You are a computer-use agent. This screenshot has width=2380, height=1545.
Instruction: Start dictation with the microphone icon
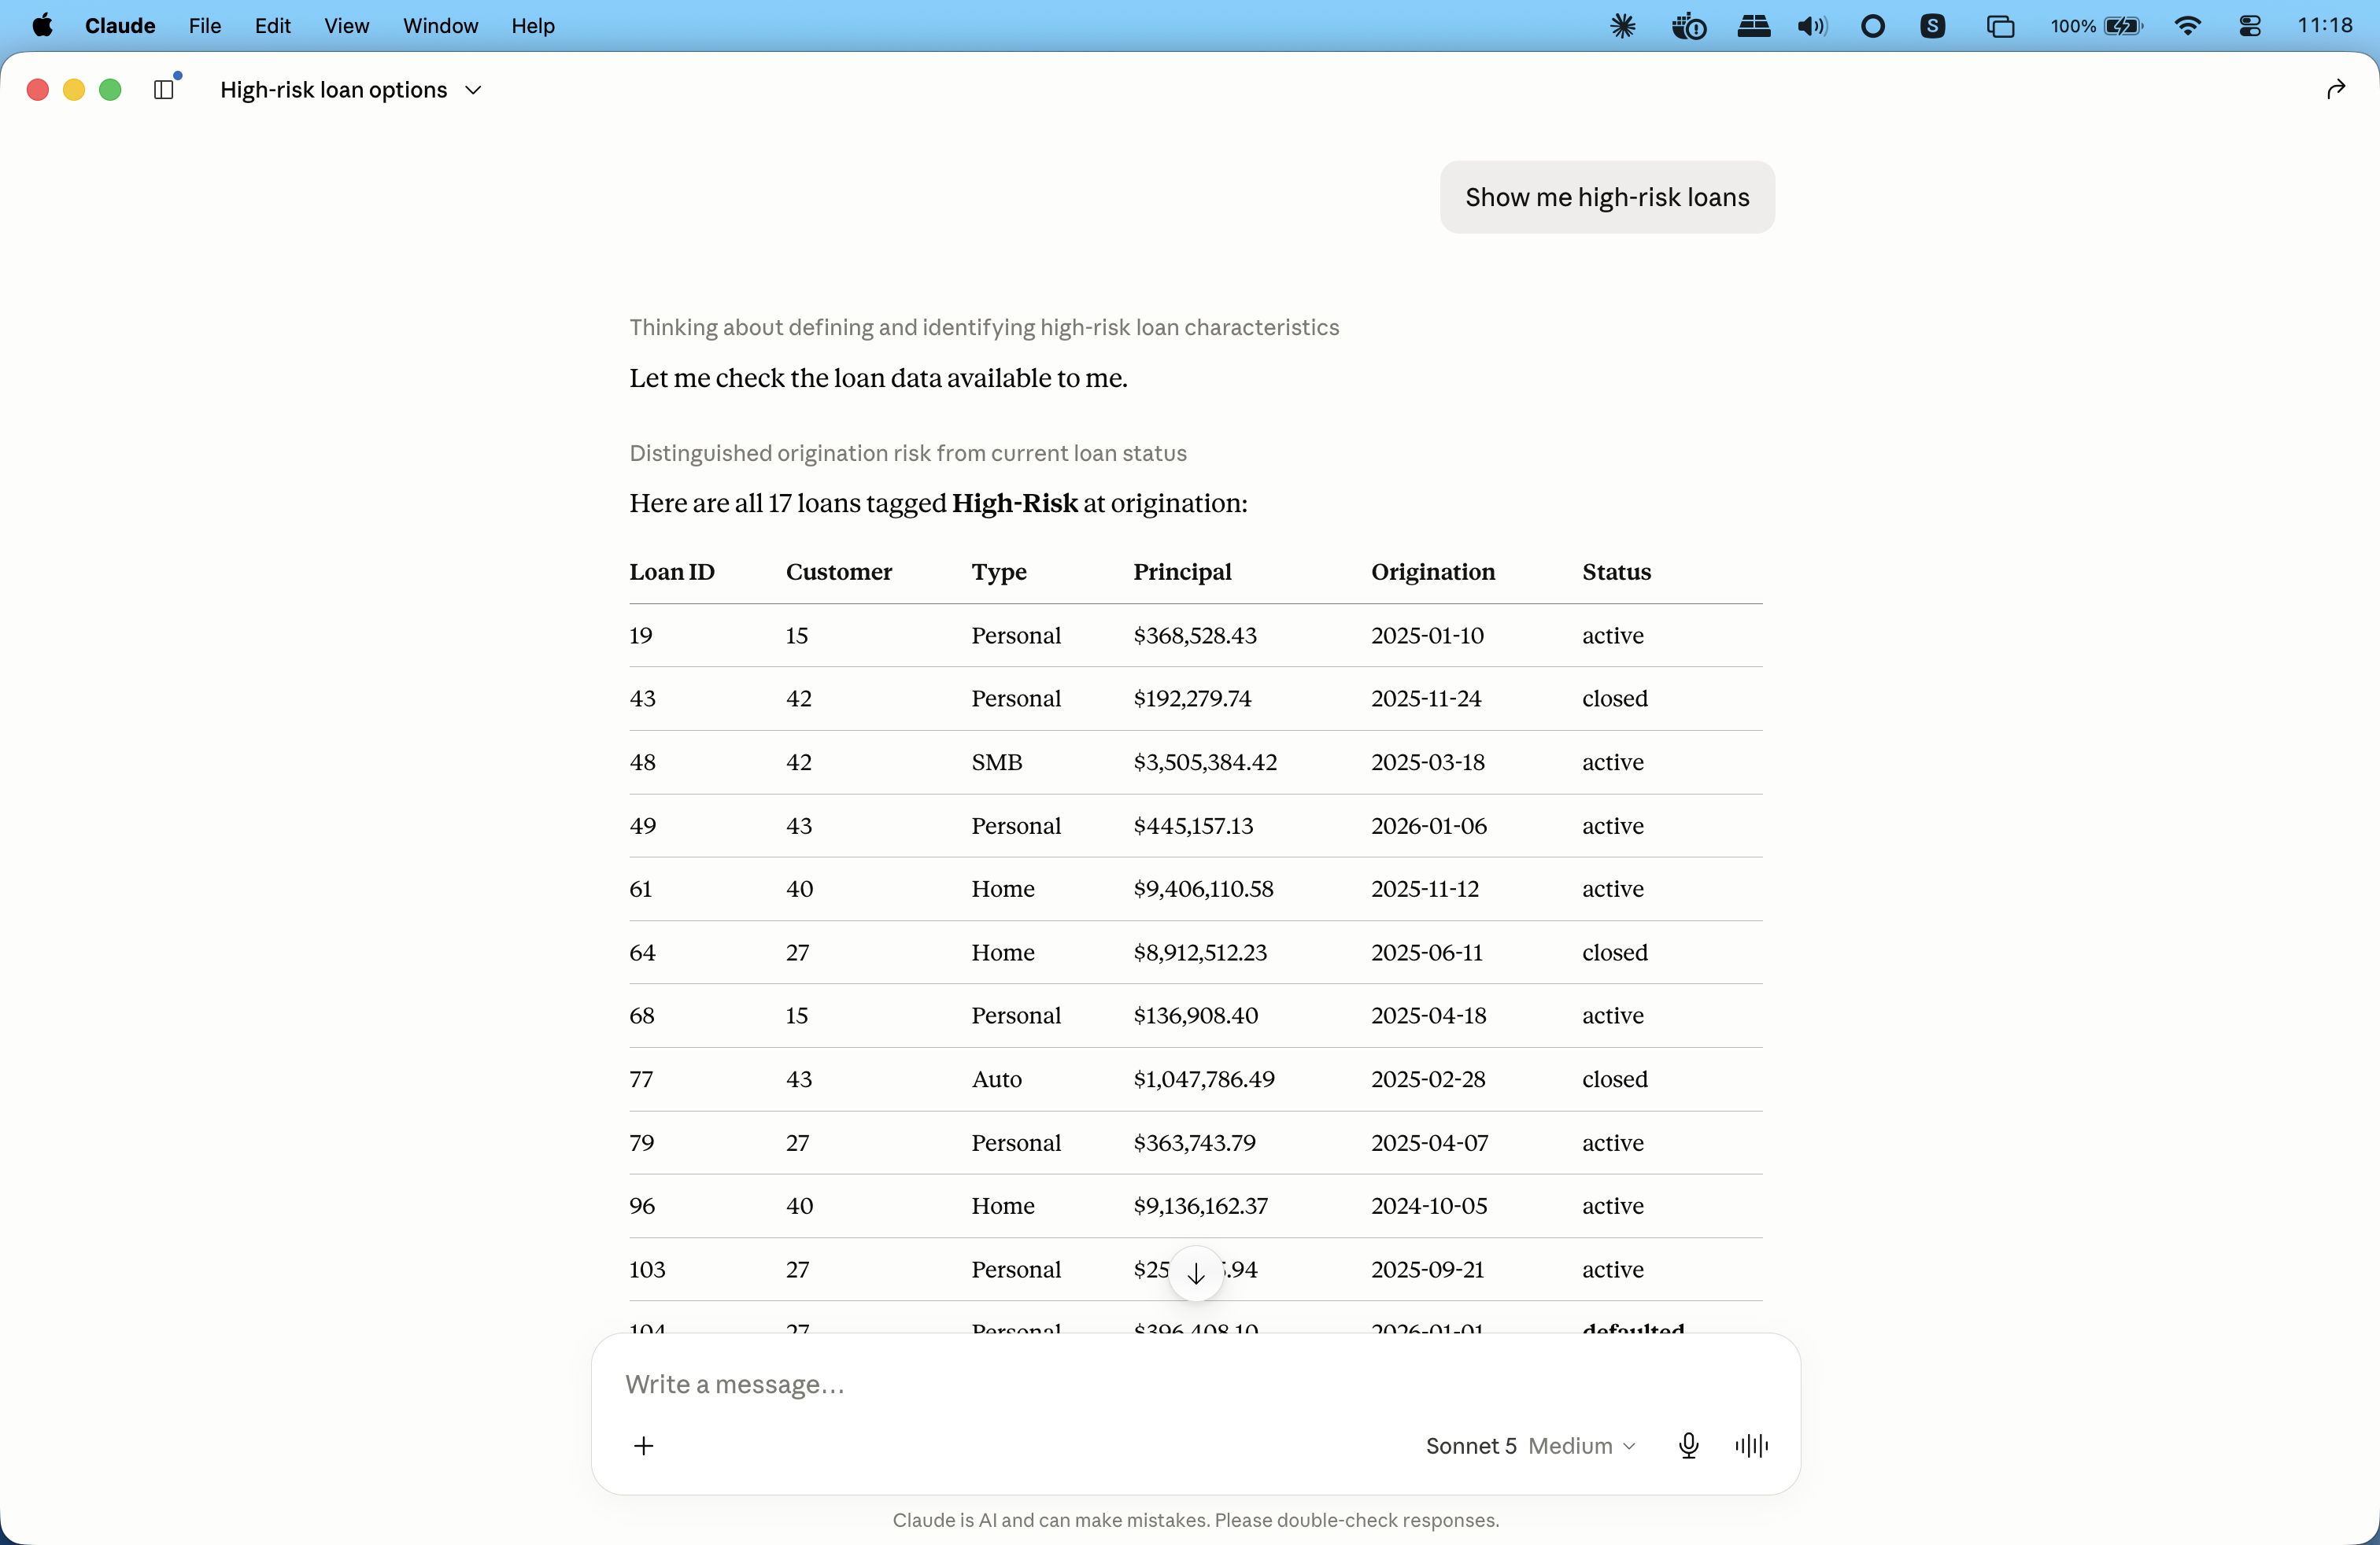pos(1689,1445)
